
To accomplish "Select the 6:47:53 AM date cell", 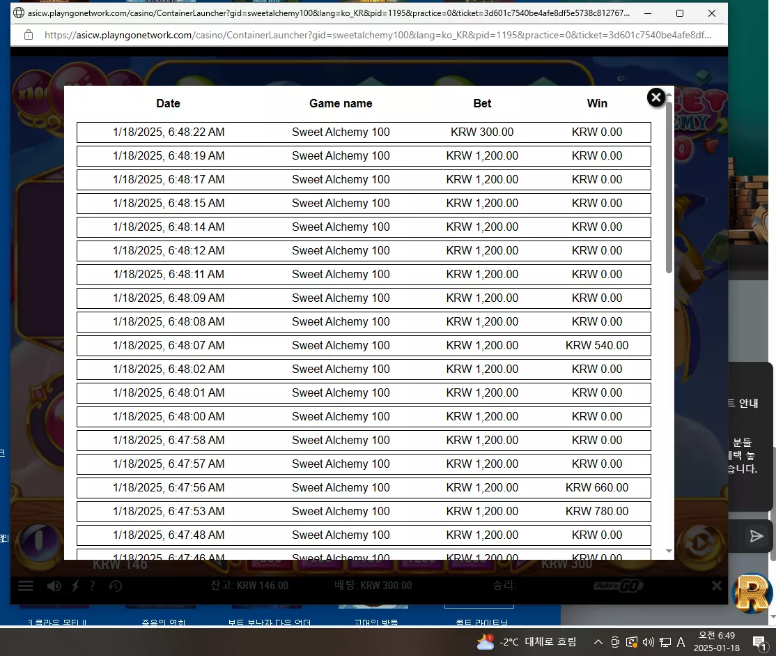I will coord(169,511).
